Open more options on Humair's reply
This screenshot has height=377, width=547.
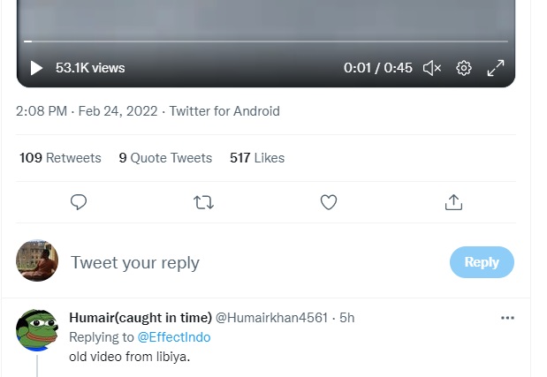[x=507, y=318]
